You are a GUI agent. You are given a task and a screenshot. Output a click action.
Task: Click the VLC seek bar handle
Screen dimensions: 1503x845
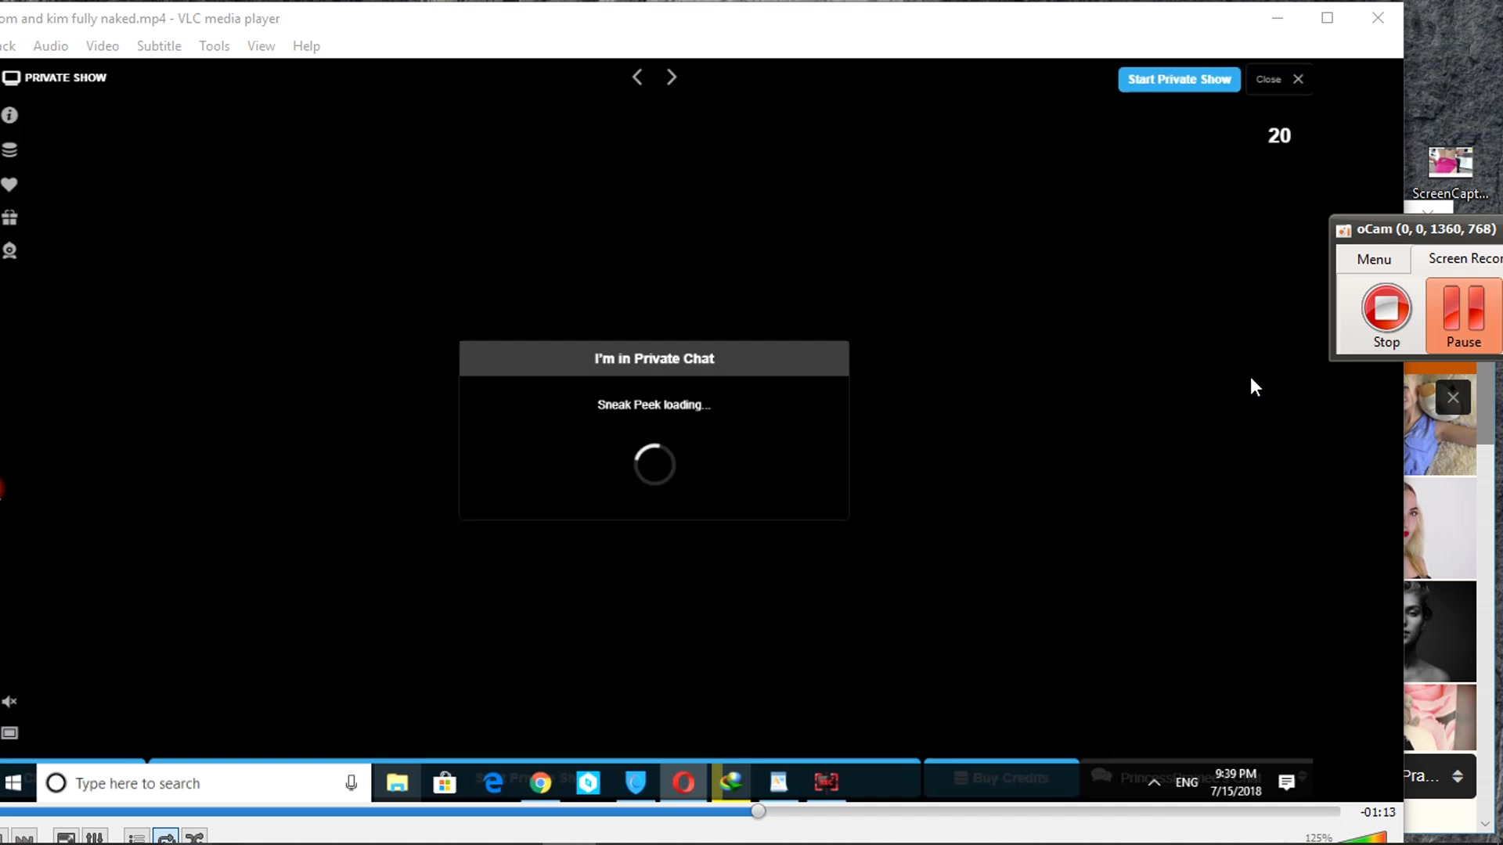coord(758,811)
